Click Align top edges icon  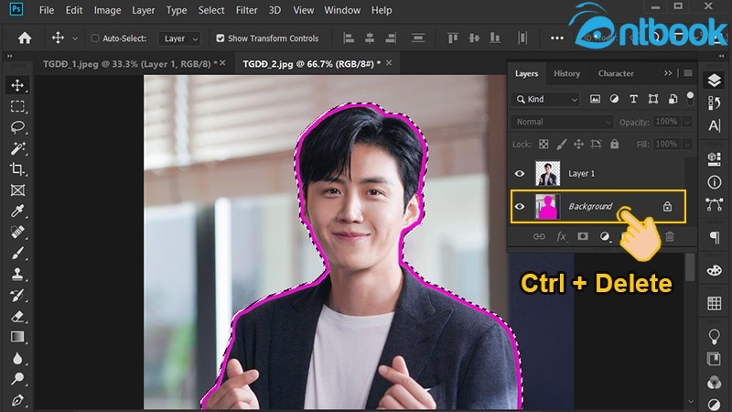pos(453,38)
